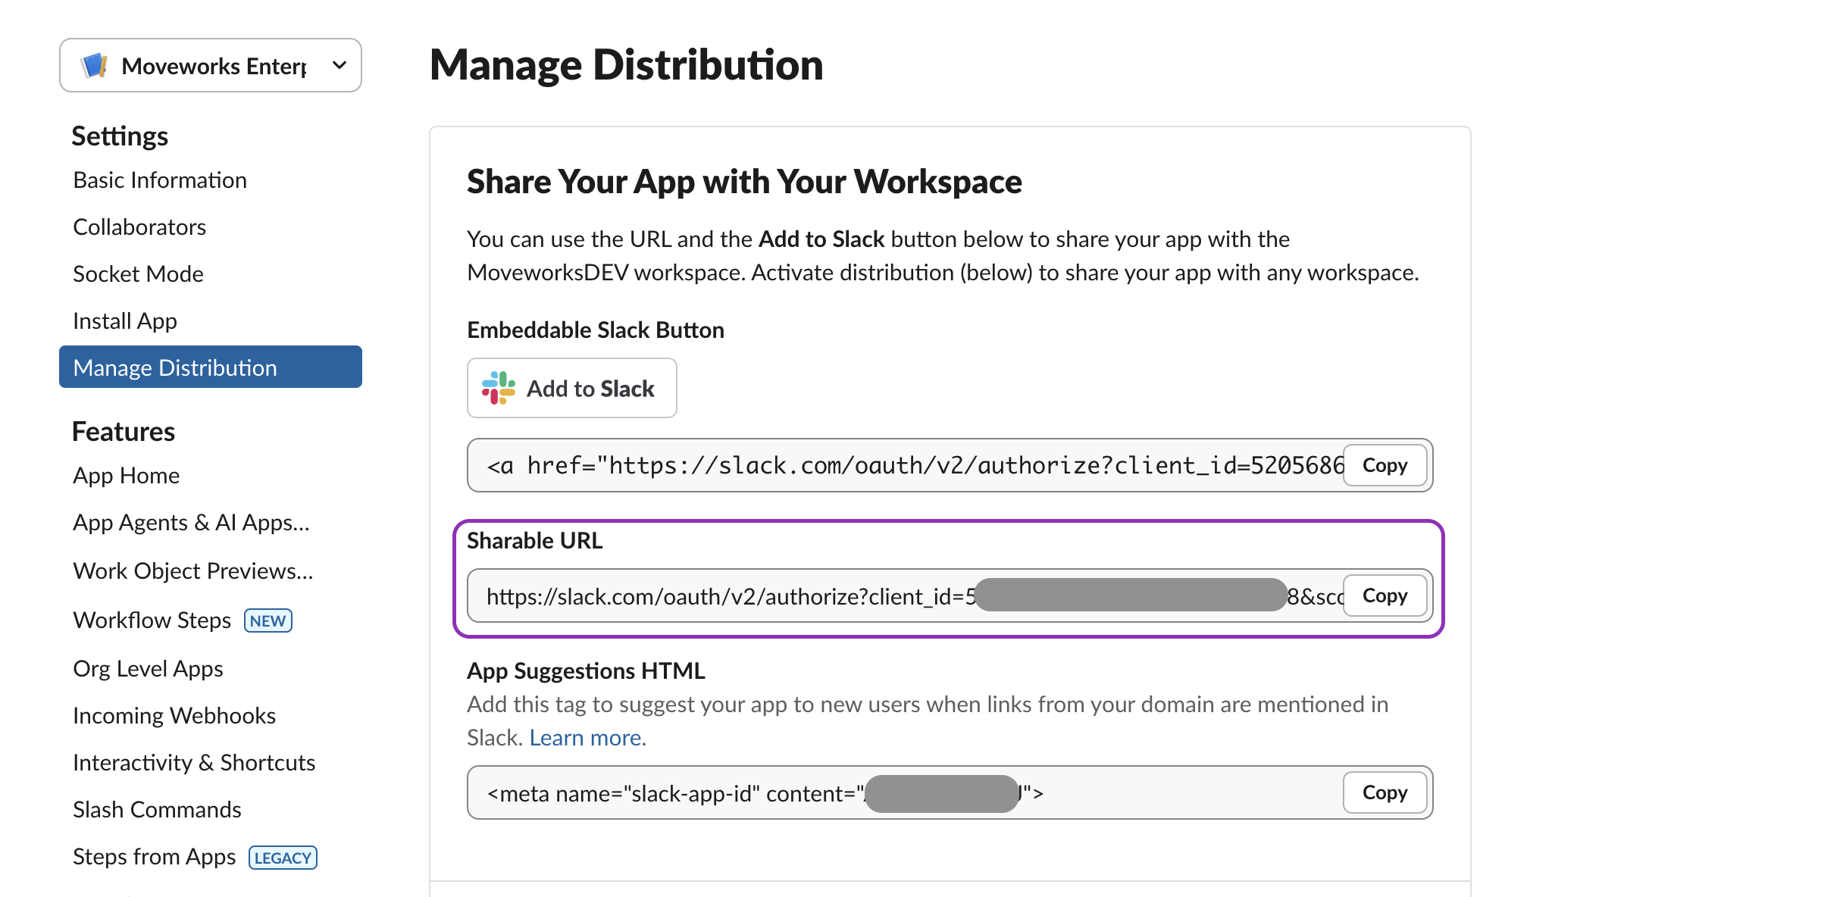The width and height of the screenshot is (1843, 897).
Task: Open Incoming Webhooks settings
Action: [x=174, y=716]
